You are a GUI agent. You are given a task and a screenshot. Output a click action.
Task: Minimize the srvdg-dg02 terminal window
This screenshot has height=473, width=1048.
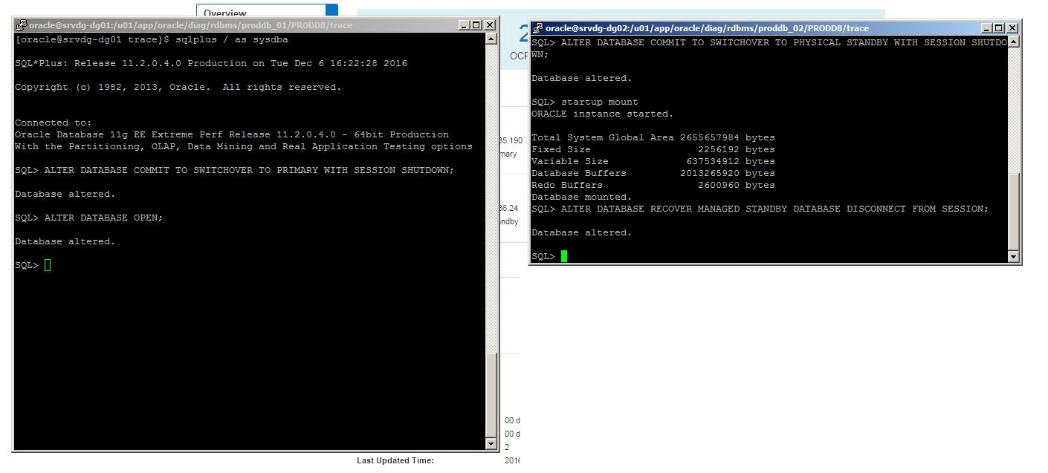coord(986,28)
